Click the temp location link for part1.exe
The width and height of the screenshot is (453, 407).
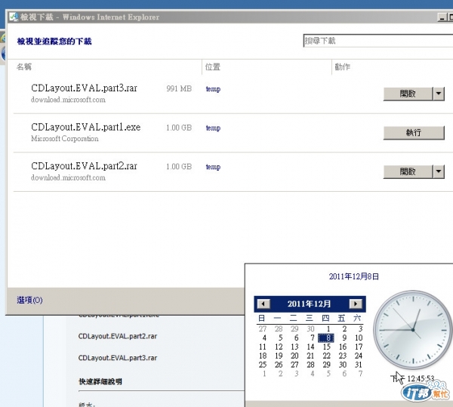coord(213,128)
